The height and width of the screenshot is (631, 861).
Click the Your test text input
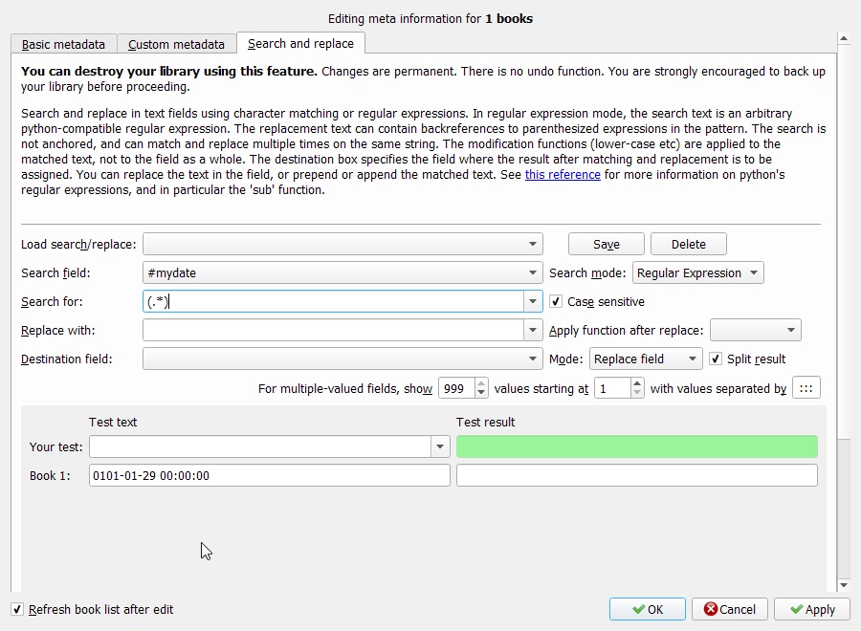[x=260, y=446]
